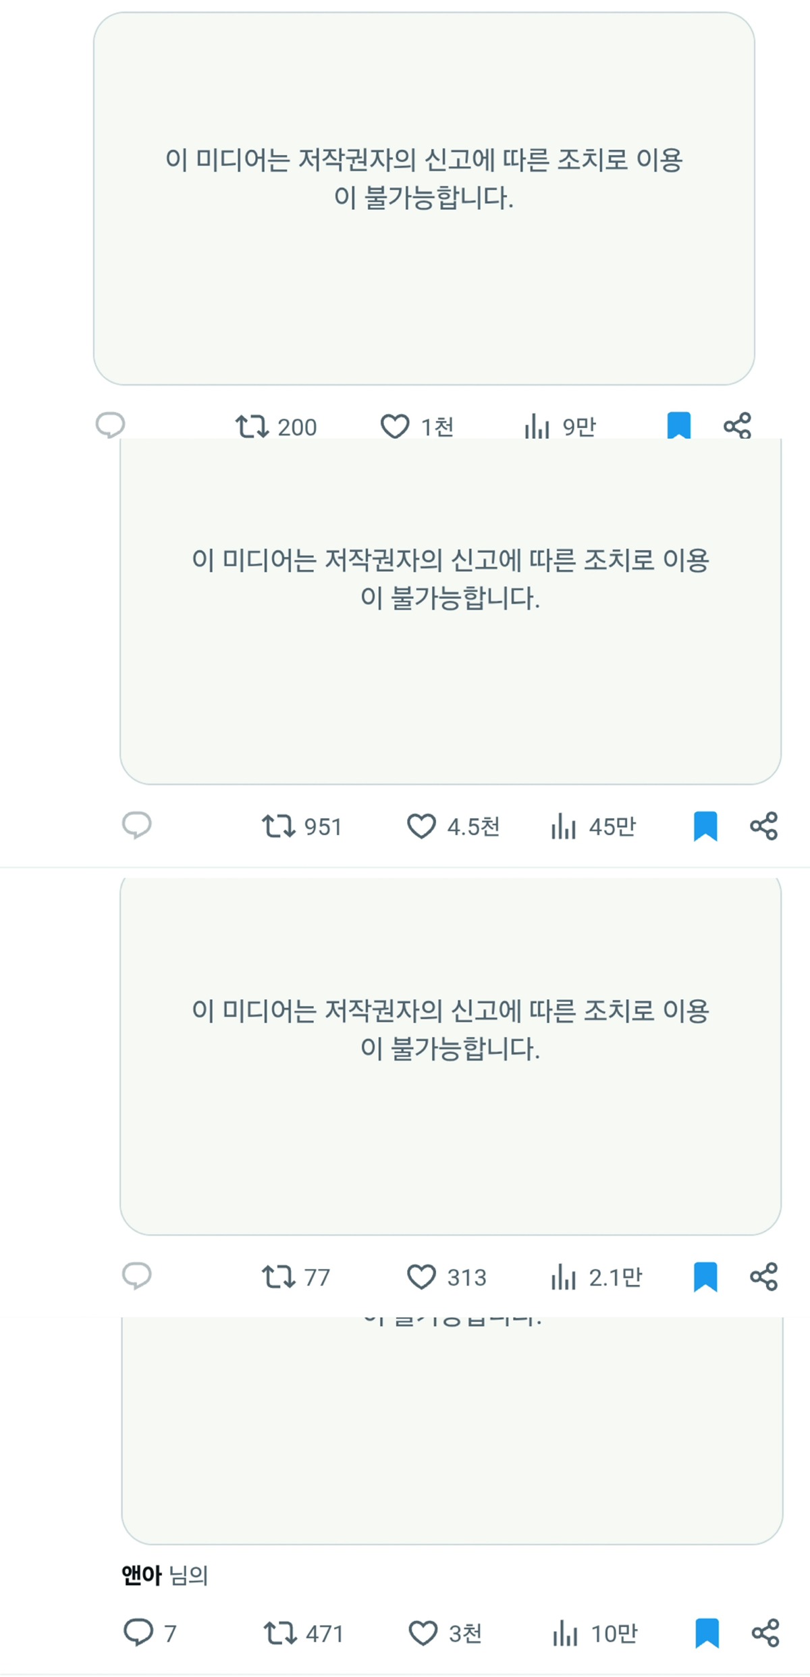The width and height of the screenshot is (810, 1677).
Task: Like the post with 1천 likes
Action: [x=395, y=427]
